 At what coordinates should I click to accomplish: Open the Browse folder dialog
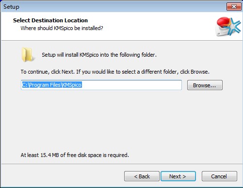pyautogui.click(x=205, y=85)
